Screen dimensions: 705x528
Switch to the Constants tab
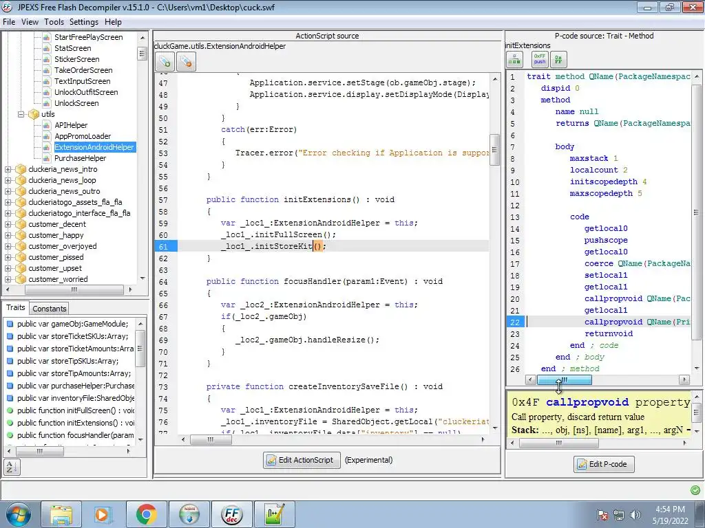click(50, 309)
